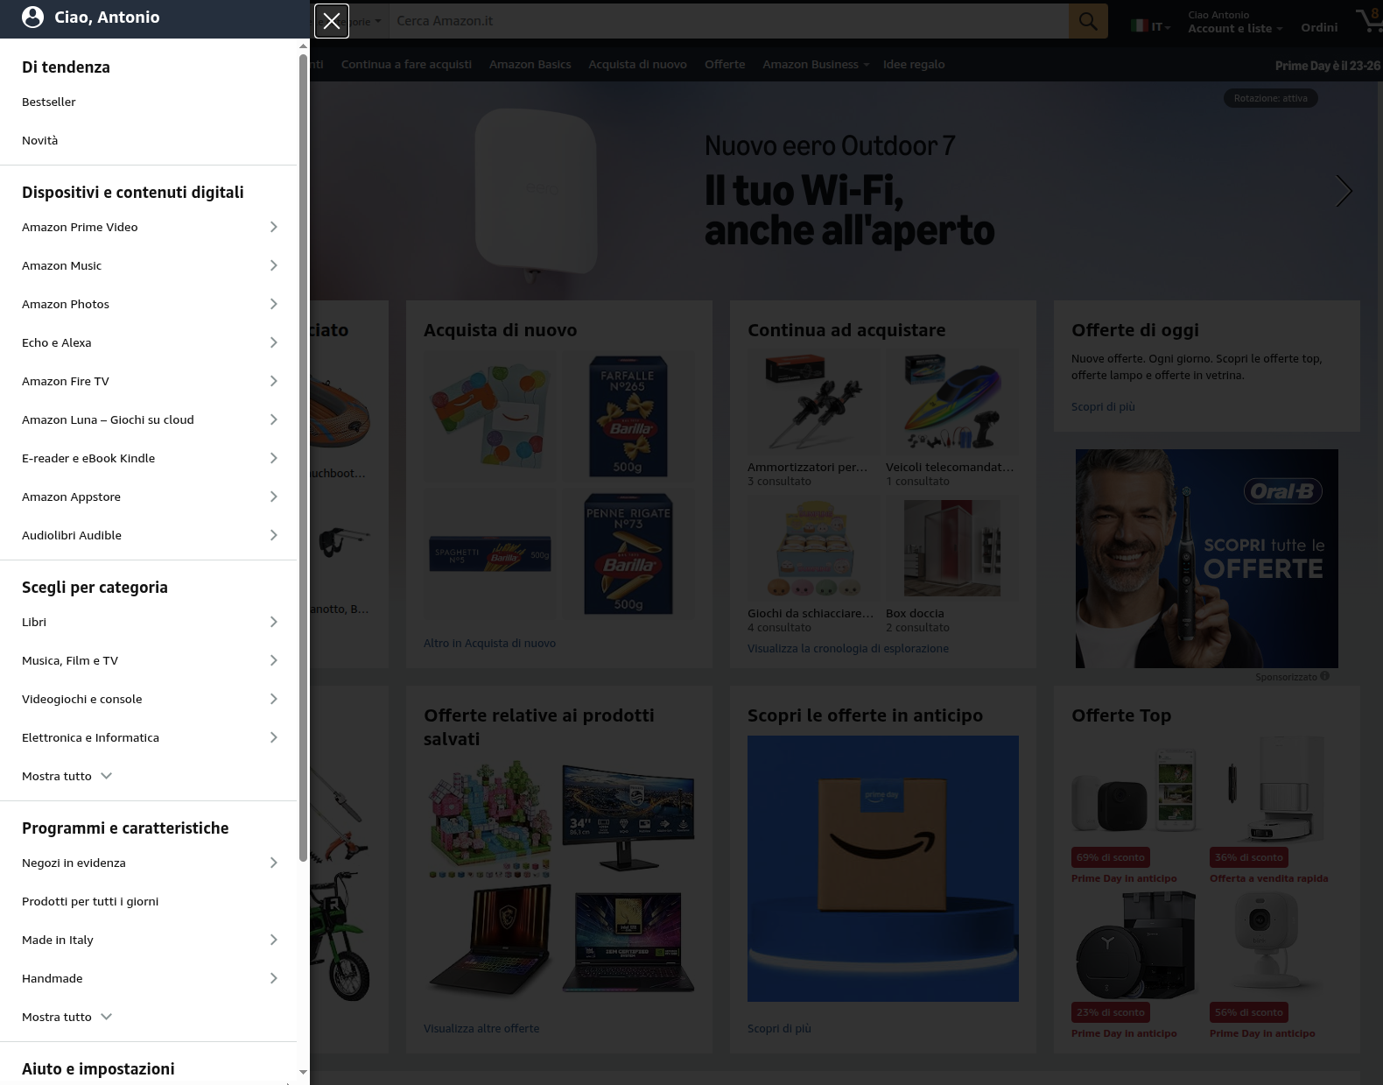Image resolution: width=1383 pixels, height=1085 pixels.
Task: Expand Videogiochi e console chevron
Action: click(x=273, y=699)
